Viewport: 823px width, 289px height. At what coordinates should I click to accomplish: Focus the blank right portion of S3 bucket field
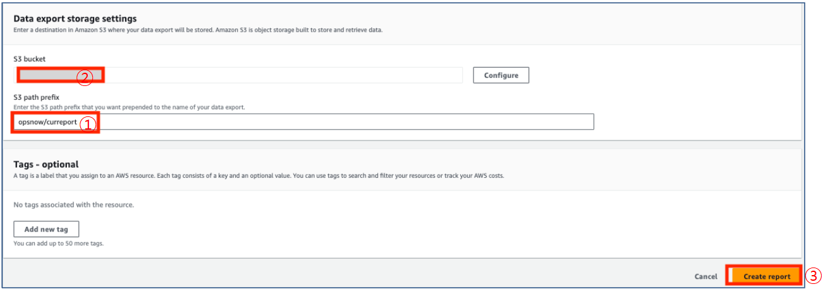[x=316, y=75]
